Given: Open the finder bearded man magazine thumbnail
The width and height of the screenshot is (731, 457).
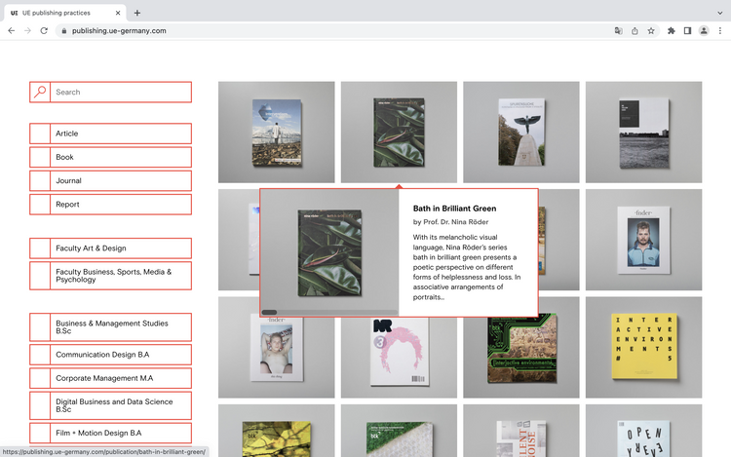Looking at the screenshot, I should tap(643, 240).
